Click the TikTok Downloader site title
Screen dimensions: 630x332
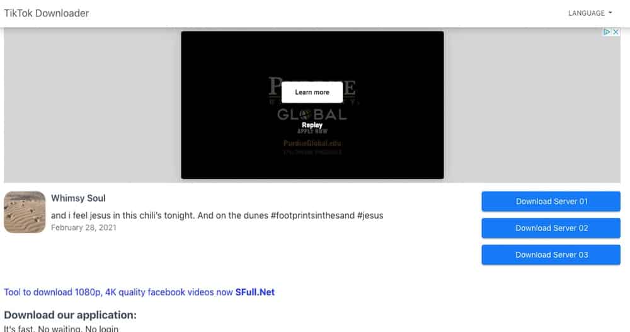(x=47, y=13)
